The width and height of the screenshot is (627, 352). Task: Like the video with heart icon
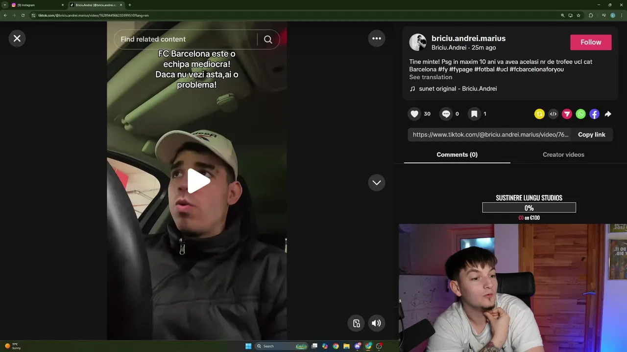point(414,114)
